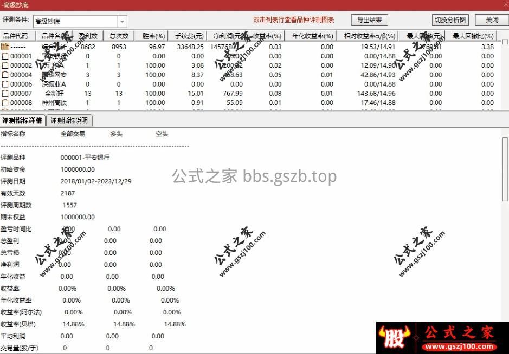Click the red hint text 双击列表行查看品种评测图表
This screenshot has height=354, width=509.
point(294,20)
